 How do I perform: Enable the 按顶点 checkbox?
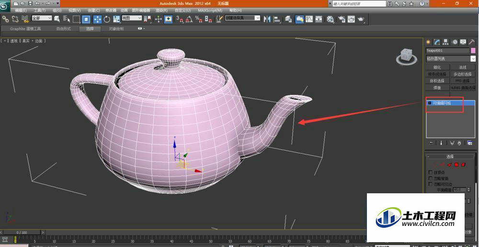coord(431,172)
